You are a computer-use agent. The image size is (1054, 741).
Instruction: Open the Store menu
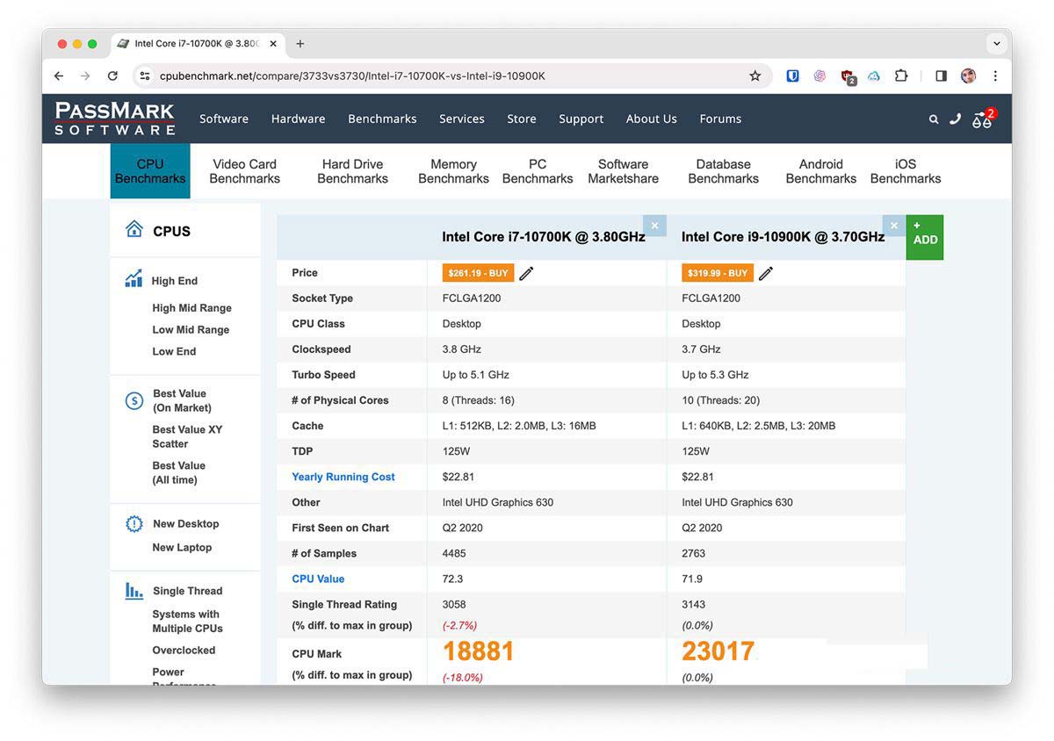[522, 119]
